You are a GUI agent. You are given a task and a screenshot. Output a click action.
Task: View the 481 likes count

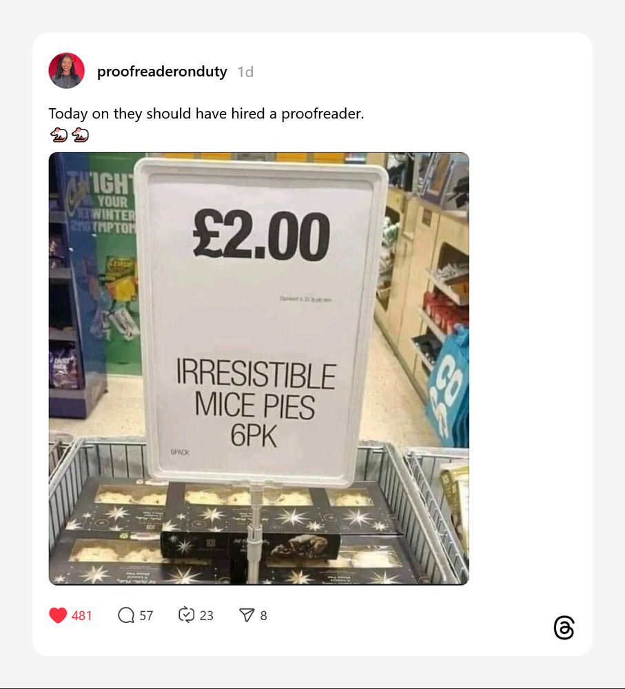[82, 615]
